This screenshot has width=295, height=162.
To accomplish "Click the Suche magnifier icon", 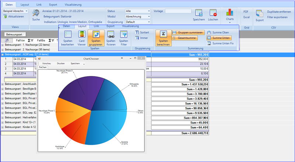I will [36, 13].
